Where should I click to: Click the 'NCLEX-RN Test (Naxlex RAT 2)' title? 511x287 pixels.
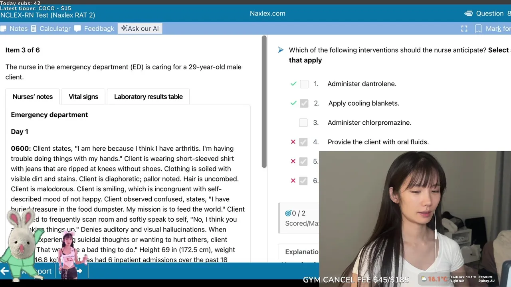click(48, 15)
